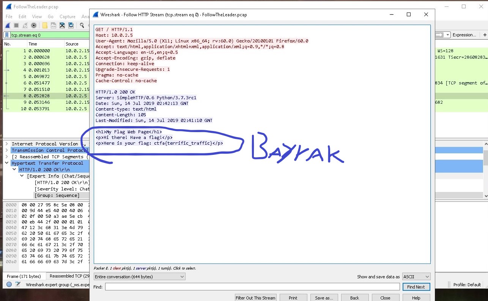Screen dimensions: 488x301
Task: Click the restart capture fin icon
Action: (25, 25)
